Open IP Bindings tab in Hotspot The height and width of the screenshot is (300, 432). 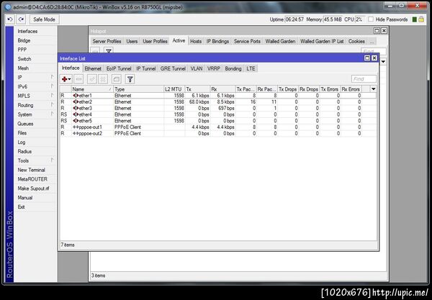click(217, 41)
